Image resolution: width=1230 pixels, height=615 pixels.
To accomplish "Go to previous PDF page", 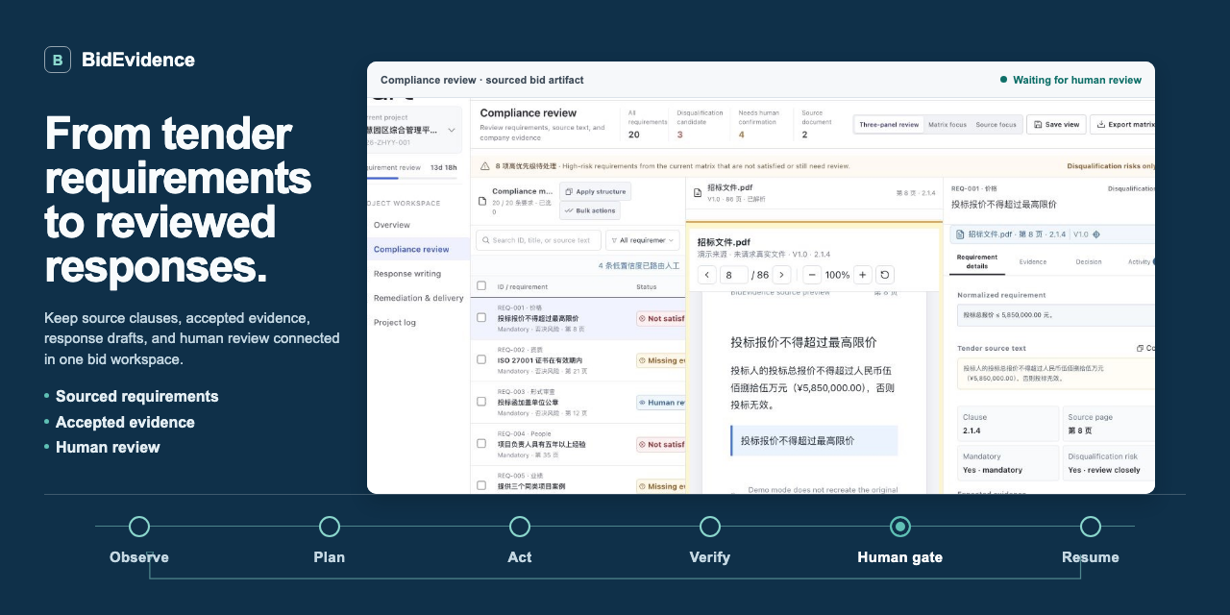I will point(707,275).
